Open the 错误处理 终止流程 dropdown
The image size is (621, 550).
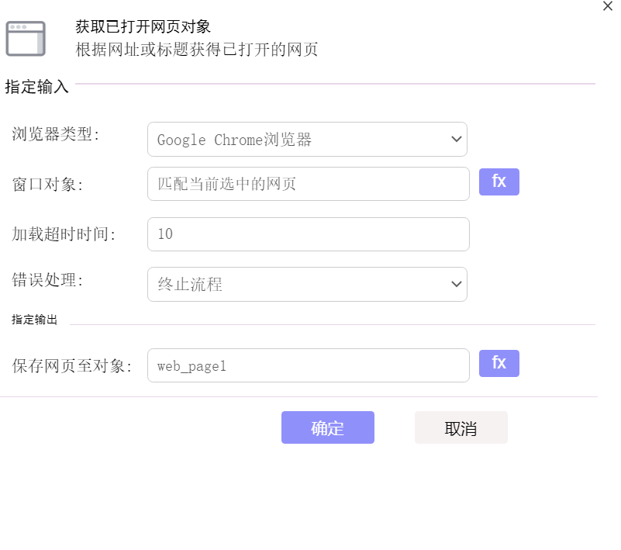tap(307, 284)
